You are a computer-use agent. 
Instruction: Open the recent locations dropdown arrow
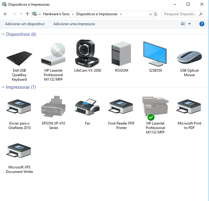(21, 14)
